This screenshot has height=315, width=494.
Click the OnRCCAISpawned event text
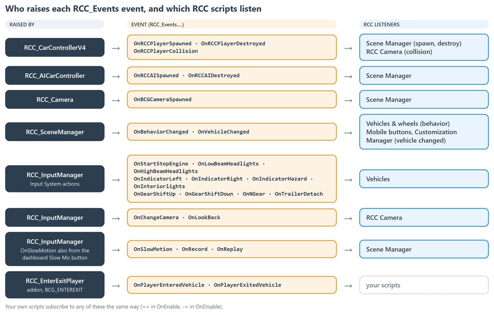pos(156,75)
